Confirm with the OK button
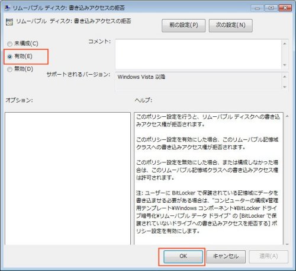Image resolution: width=296 pixels, height=271 pixels. pyautogui.click(x=183, y=257)
